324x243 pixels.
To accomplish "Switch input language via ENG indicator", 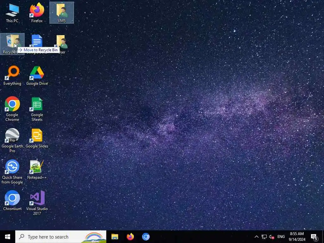I will (x=281, y=237).
